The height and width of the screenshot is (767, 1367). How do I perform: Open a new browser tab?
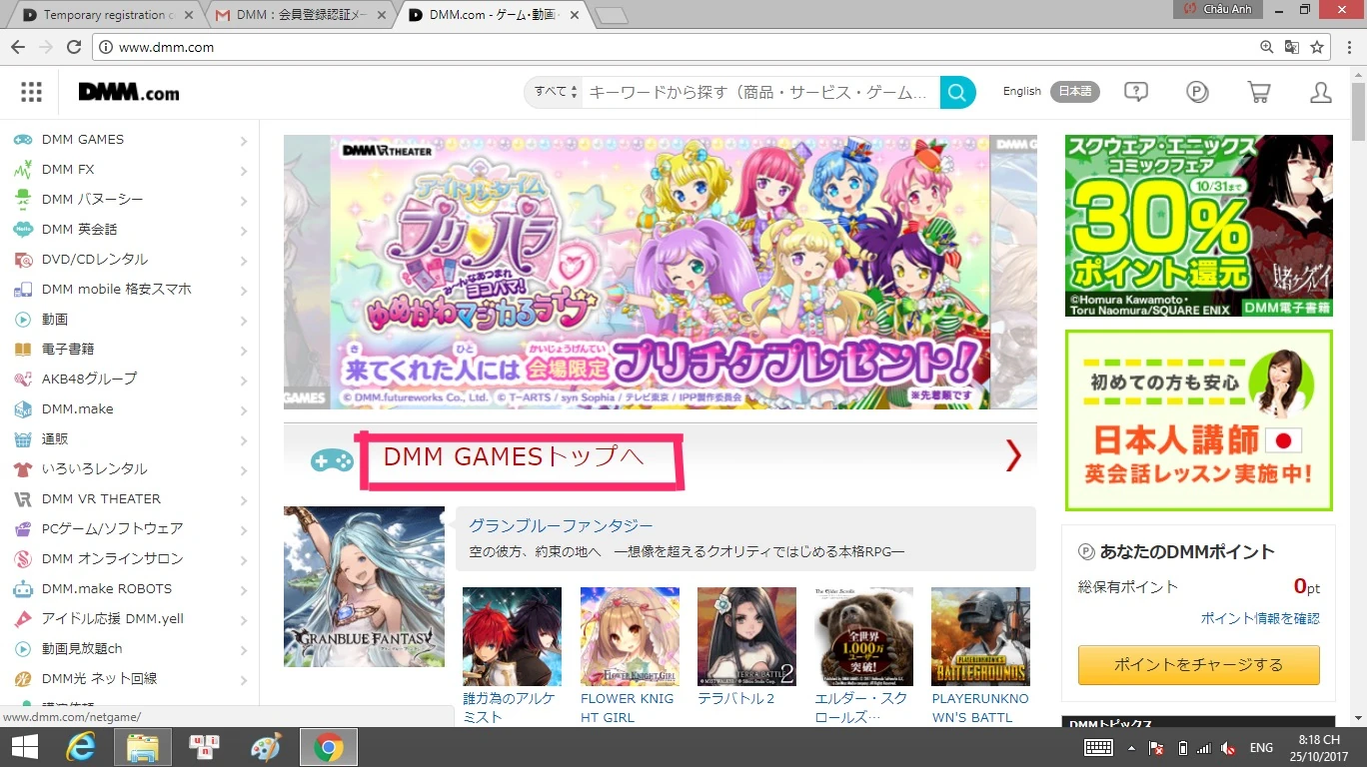[x=612, y=15]
